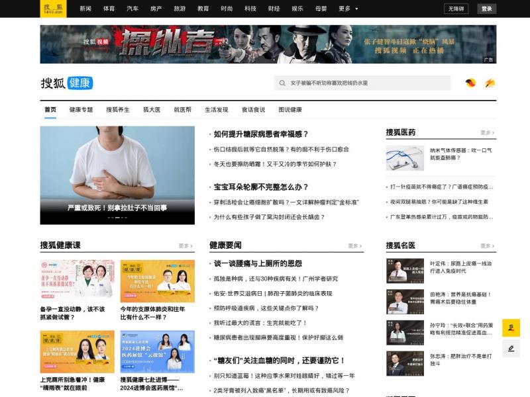Open 汽车 in the top navigation
This screenshot has height=397, width=530.
[x=132, y=9]
